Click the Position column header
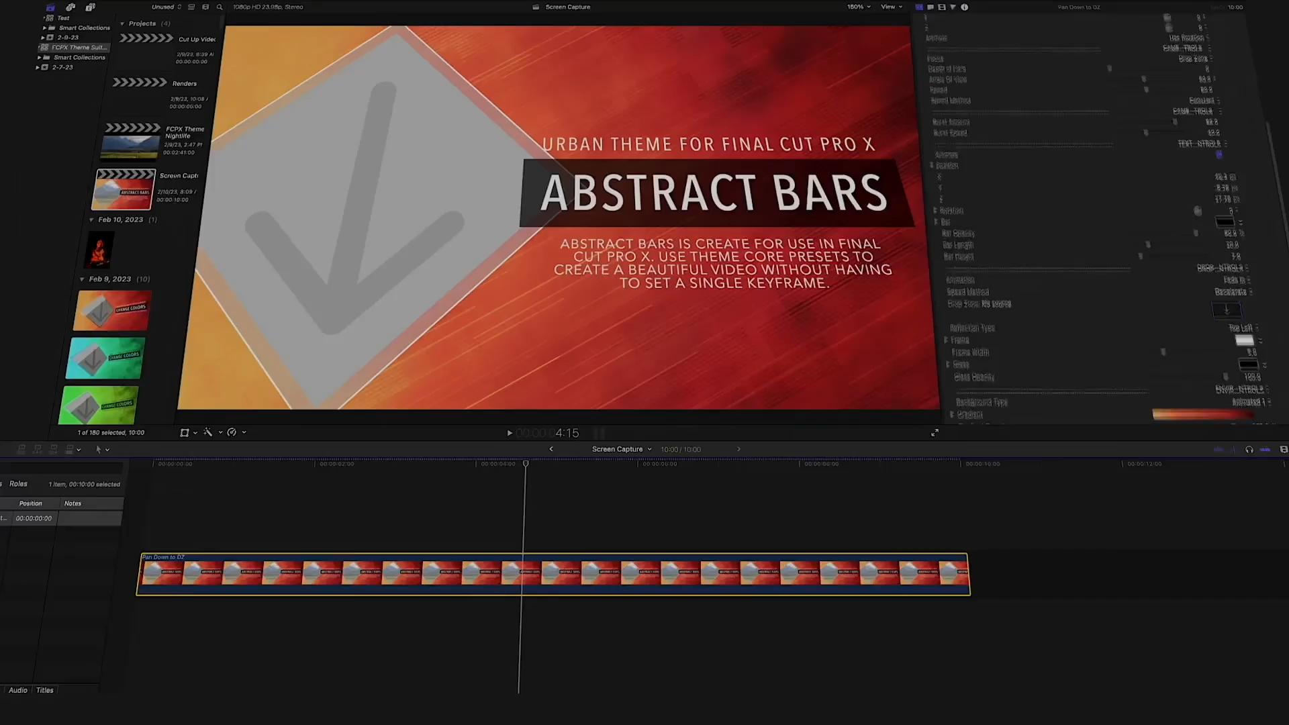Screen dimensions: 1289x725 [30, 503]
